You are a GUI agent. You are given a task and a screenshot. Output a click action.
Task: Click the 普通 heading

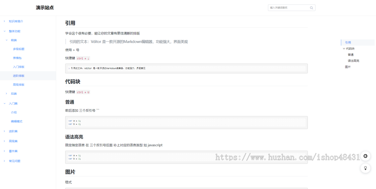(x=70, y=102)
